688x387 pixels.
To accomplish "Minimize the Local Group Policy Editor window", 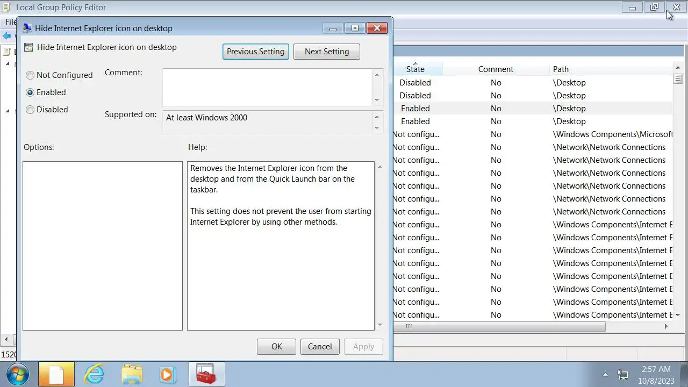I will 632,8.
